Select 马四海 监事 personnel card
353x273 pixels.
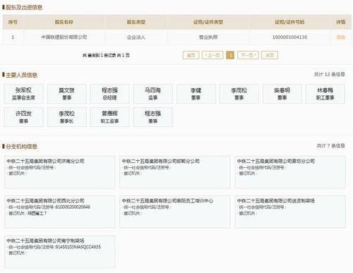[153, 94]
